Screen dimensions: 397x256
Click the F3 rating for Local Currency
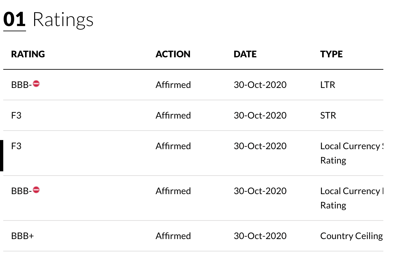coord(16,146)
